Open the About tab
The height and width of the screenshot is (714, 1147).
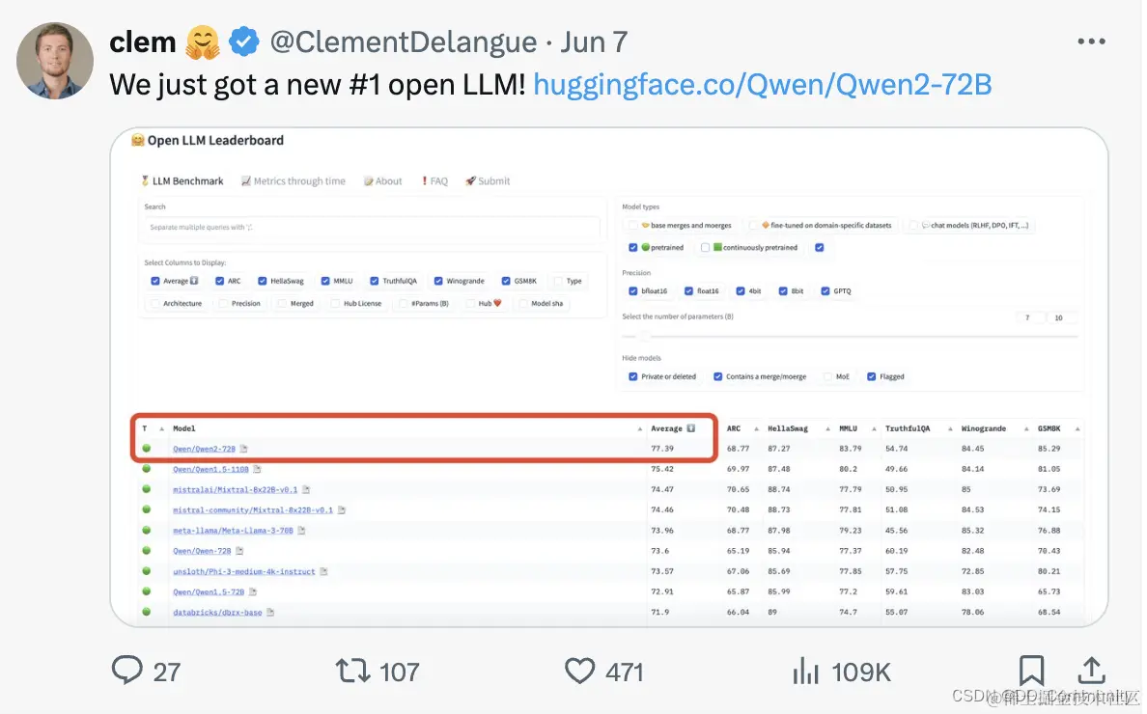point(383,181)
